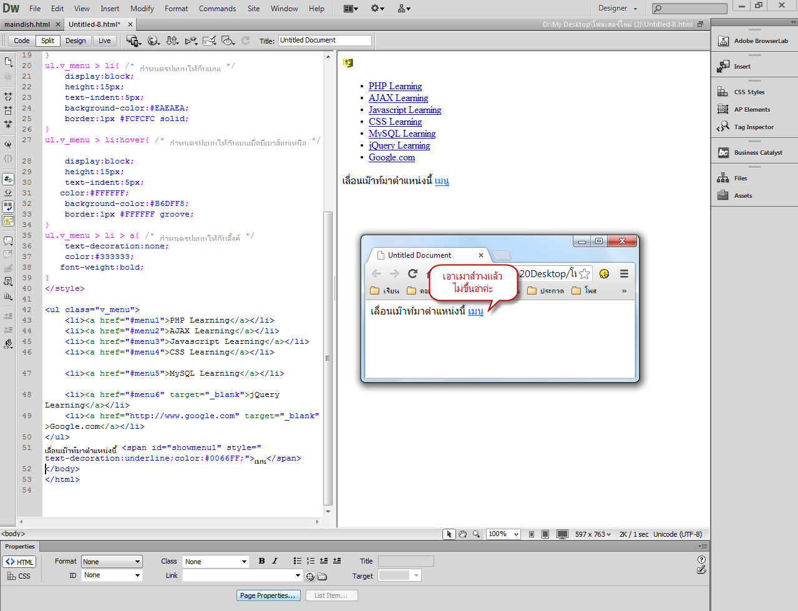Switch to maindish.html tab
The width and height of the screenshot is (798, 611).
27,24
